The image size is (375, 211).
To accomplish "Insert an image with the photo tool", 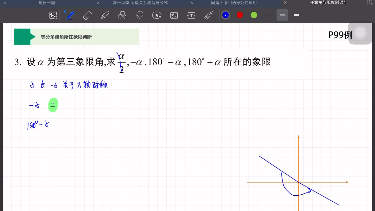I will pos(174,15).
